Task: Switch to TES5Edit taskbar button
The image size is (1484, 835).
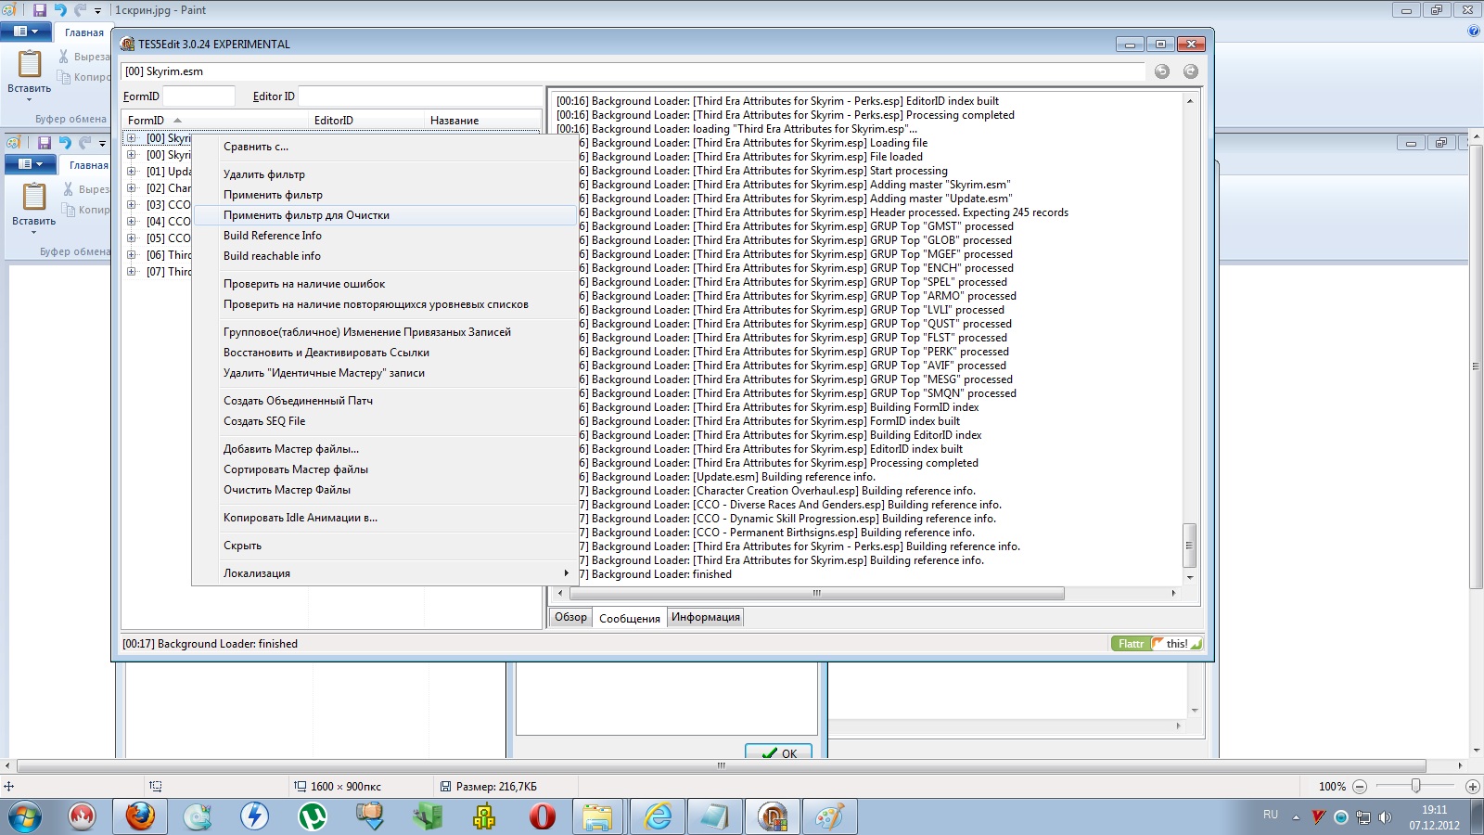Action: click(772, 816)
